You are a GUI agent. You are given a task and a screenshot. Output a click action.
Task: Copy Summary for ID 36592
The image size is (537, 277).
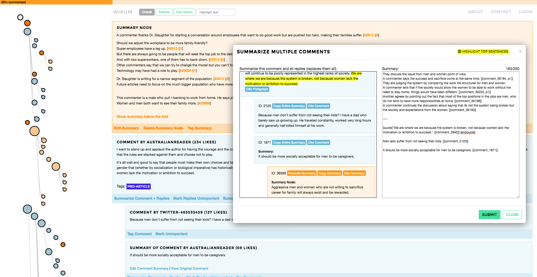[329, 173]
